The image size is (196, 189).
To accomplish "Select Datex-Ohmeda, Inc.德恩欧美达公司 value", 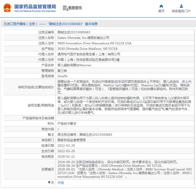I will (83, 38).
